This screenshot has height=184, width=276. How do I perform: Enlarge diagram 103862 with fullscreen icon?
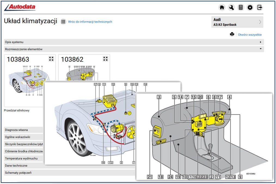point(105,59)
